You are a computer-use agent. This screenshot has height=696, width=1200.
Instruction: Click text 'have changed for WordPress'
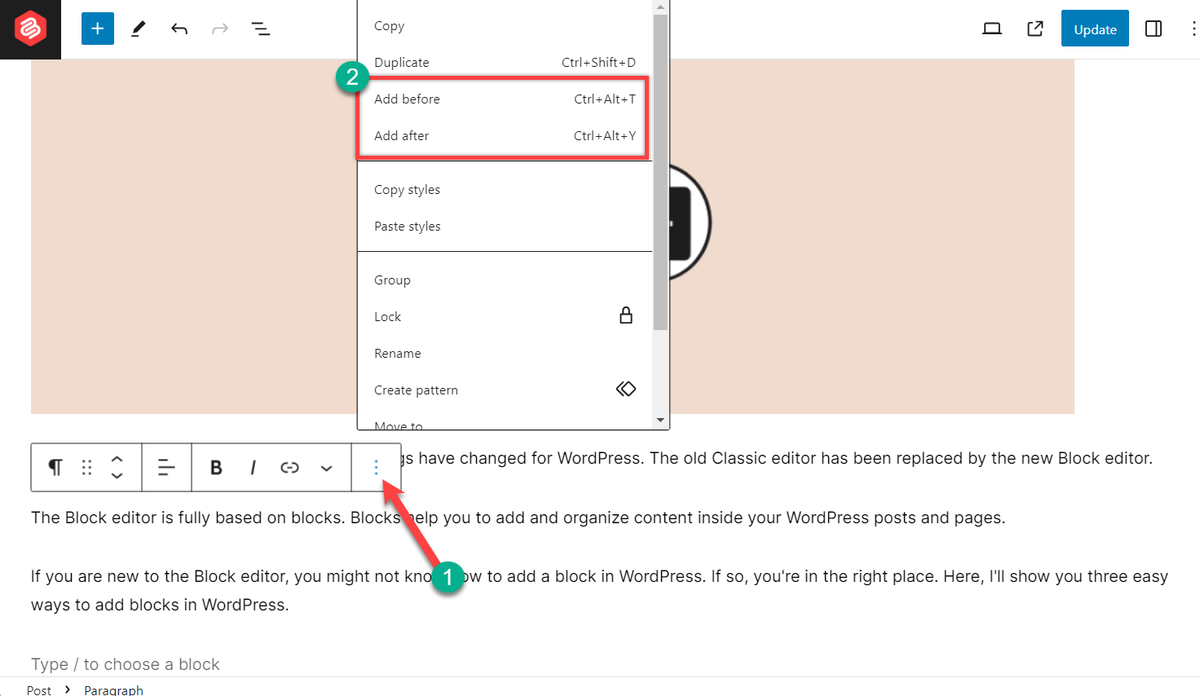(532, 458)
